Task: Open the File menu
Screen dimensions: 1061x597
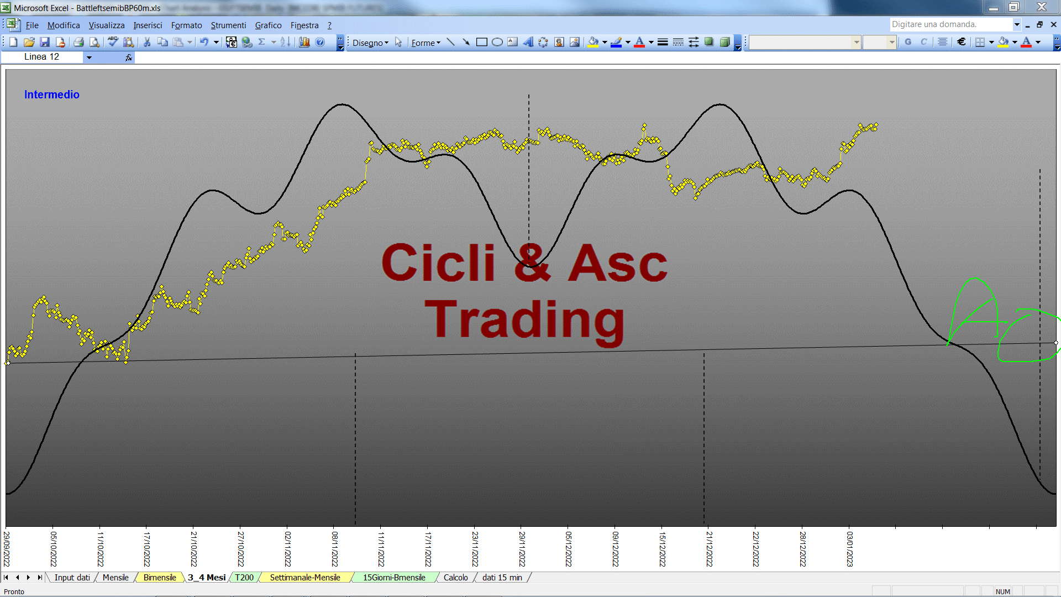Action: pyautogui.click(x=32, y=25)
